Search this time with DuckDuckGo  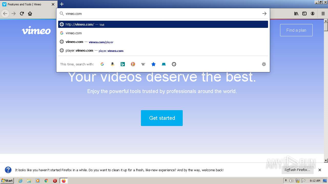pos(133,64)
